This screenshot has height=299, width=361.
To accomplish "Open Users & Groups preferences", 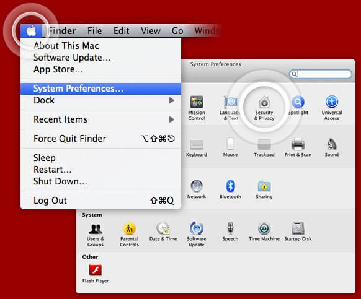I will (x=96, y=235).
